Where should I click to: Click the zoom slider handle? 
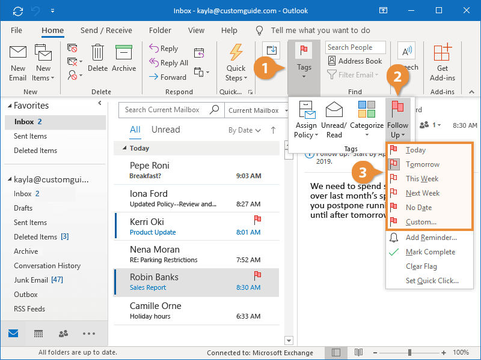click(409, 353)
